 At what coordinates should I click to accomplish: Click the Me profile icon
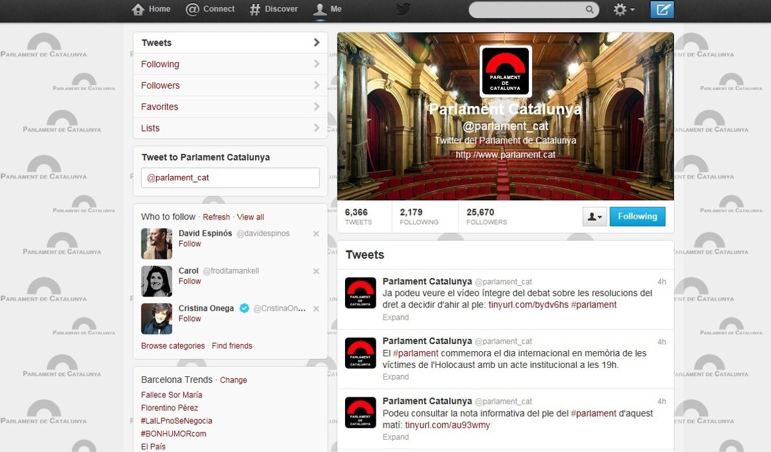coord(319,10)
